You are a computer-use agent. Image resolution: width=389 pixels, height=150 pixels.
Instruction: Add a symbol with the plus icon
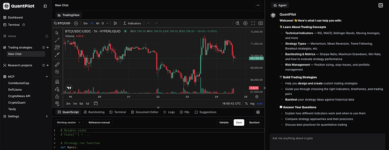pos(76,23)
